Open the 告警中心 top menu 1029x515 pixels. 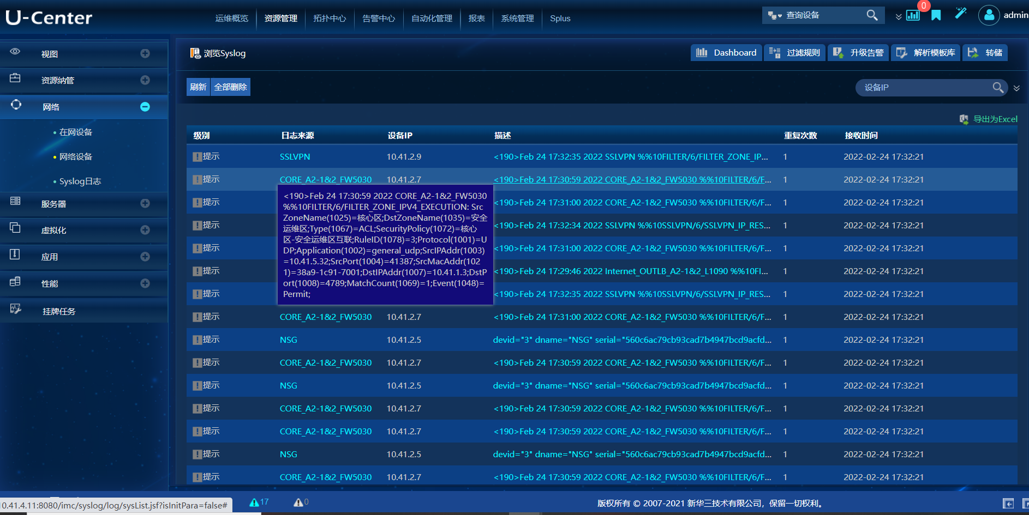379,19
